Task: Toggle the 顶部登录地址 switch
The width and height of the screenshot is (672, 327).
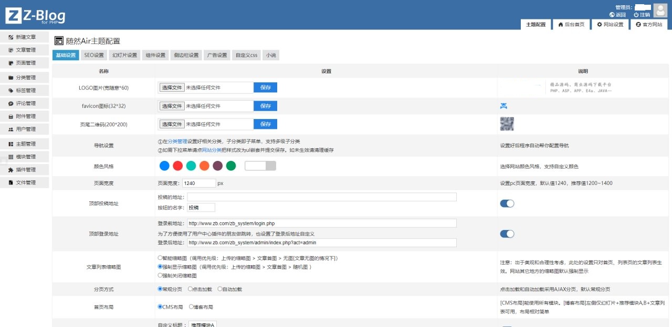Action: [x=507, y=234]
